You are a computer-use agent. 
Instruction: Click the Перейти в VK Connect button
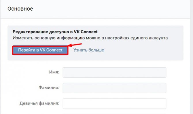click(40, 50)
